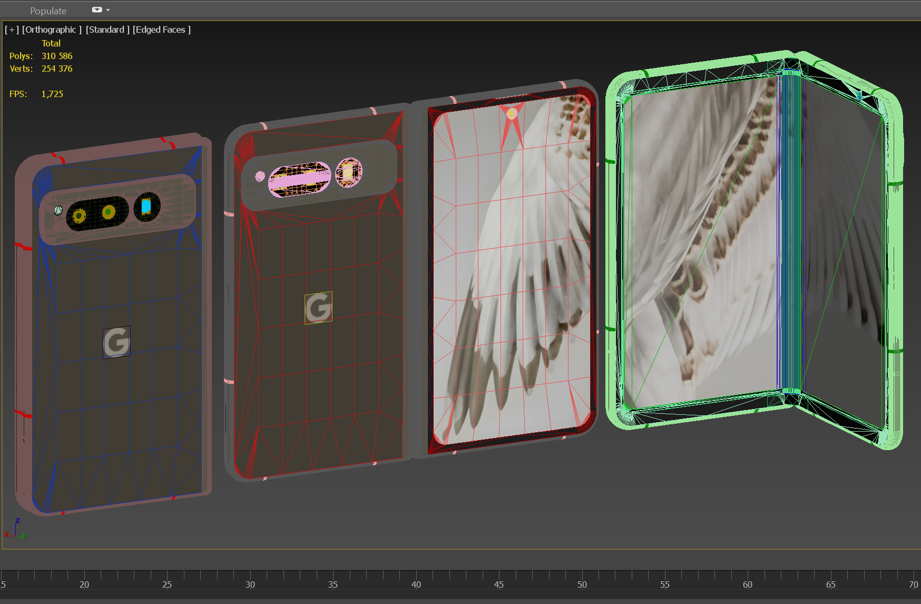This screenshot has height=604, width=921.
Task: Select the pink pill-shaped camera lens cover
Action: coord(299,179)
